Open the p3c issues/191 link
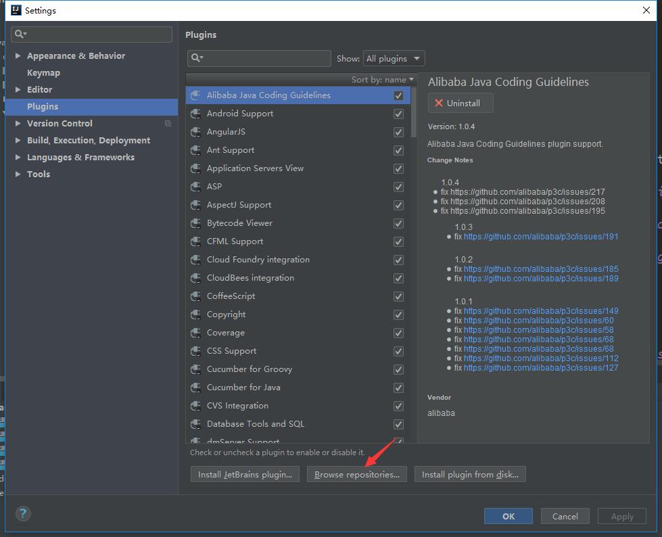This screenshot has height=537, width=662. (541, 237)
